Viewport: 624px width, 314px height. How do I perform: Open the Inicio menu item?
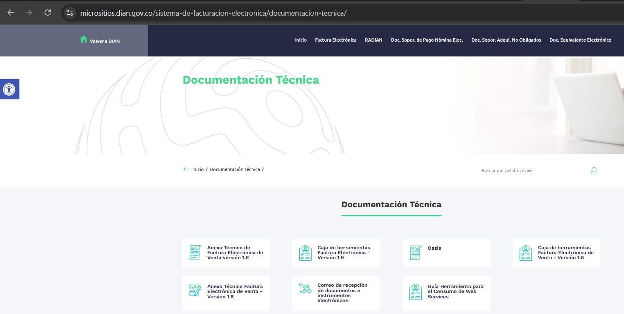[x=301, y=40]
